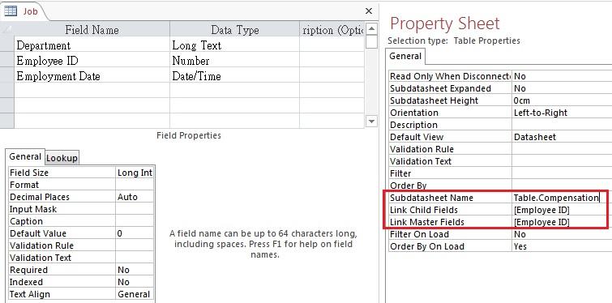The image size is (612, 303).
Task: Click the Indexed property value No
Action: click(x=135, y=282)
